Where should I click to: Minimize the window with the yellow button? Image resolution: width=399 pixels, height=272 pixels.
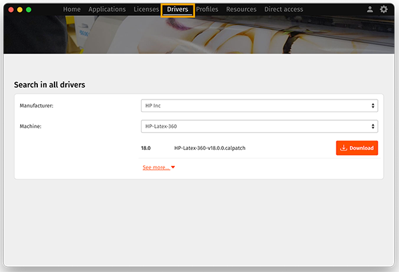point(20,10)
